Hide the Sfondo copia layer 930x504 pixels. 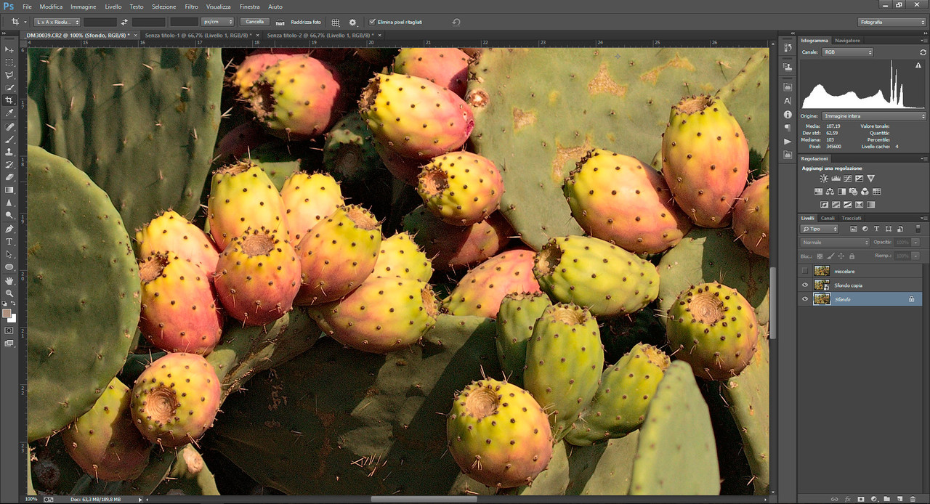[805, 285]
